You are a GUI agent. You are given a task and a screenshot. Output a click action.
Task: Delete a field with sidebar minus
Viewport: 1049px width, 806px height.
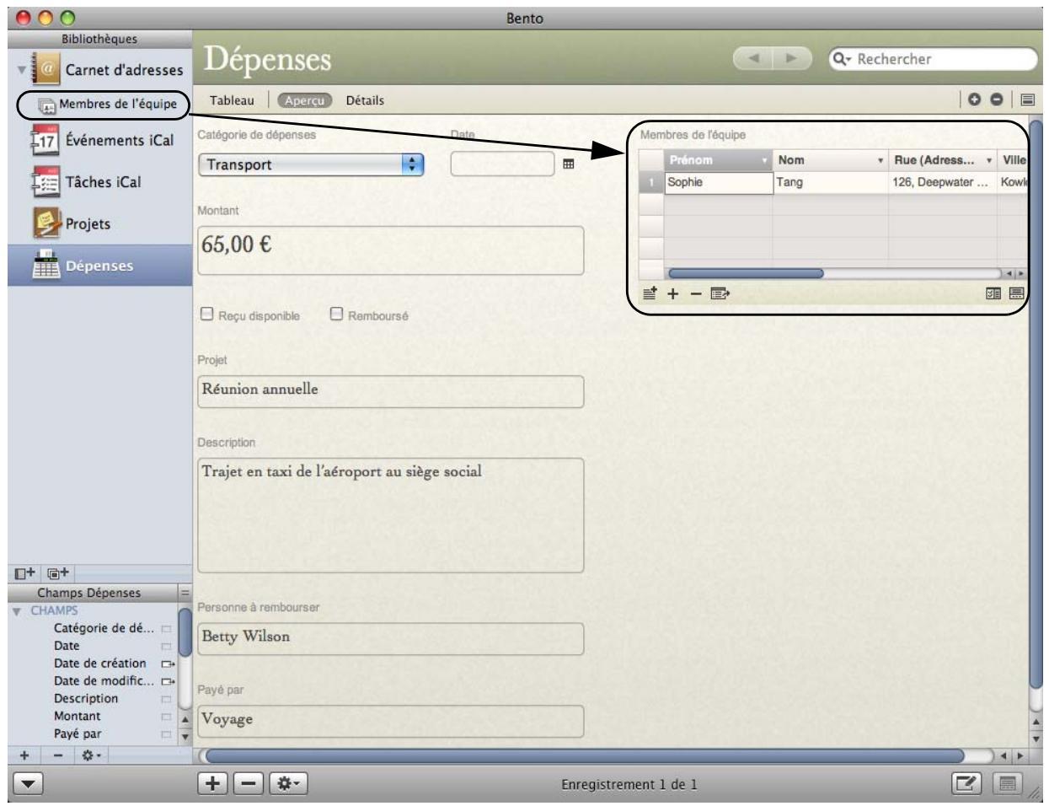click(x=57, y=755)
